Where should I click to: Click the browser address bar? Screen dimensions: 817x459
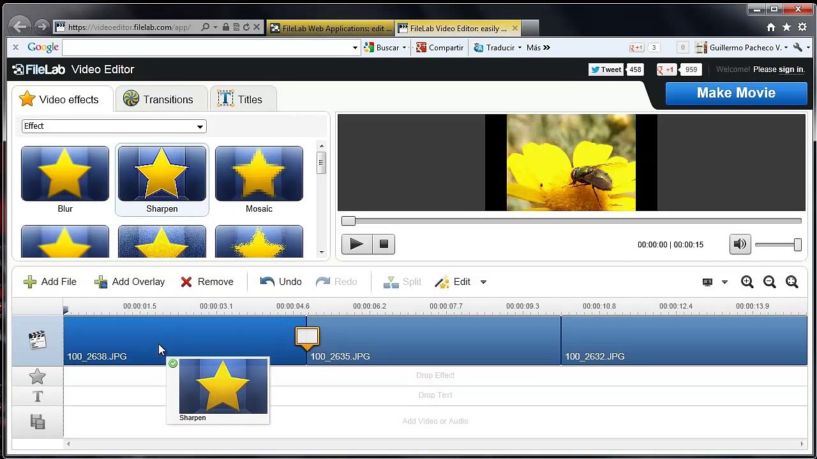(x=130, y=27)
